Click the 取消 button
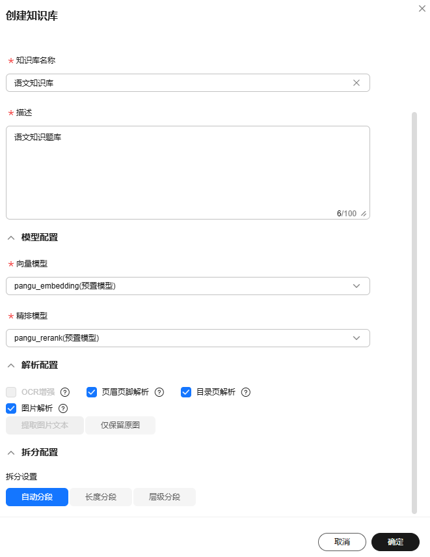430x557 pixels. pos(342,542)
